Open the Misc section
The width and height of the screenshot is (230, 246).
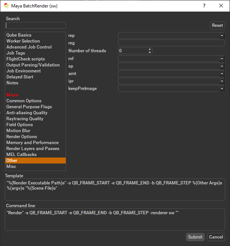click(x=11, y=166)
